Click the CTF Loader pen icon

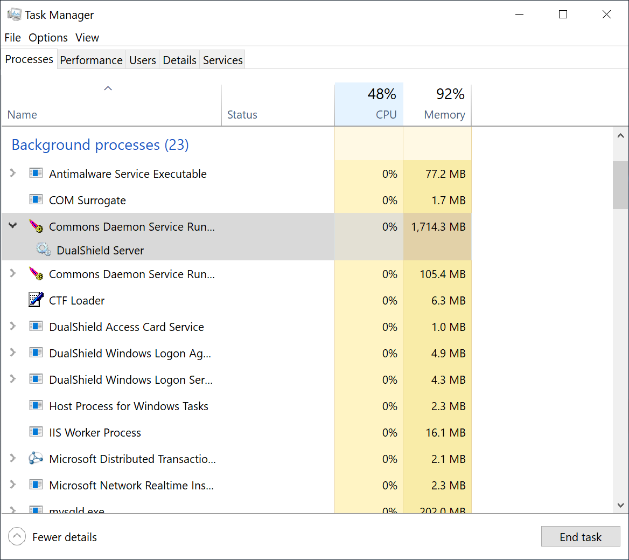pos(36,300)
